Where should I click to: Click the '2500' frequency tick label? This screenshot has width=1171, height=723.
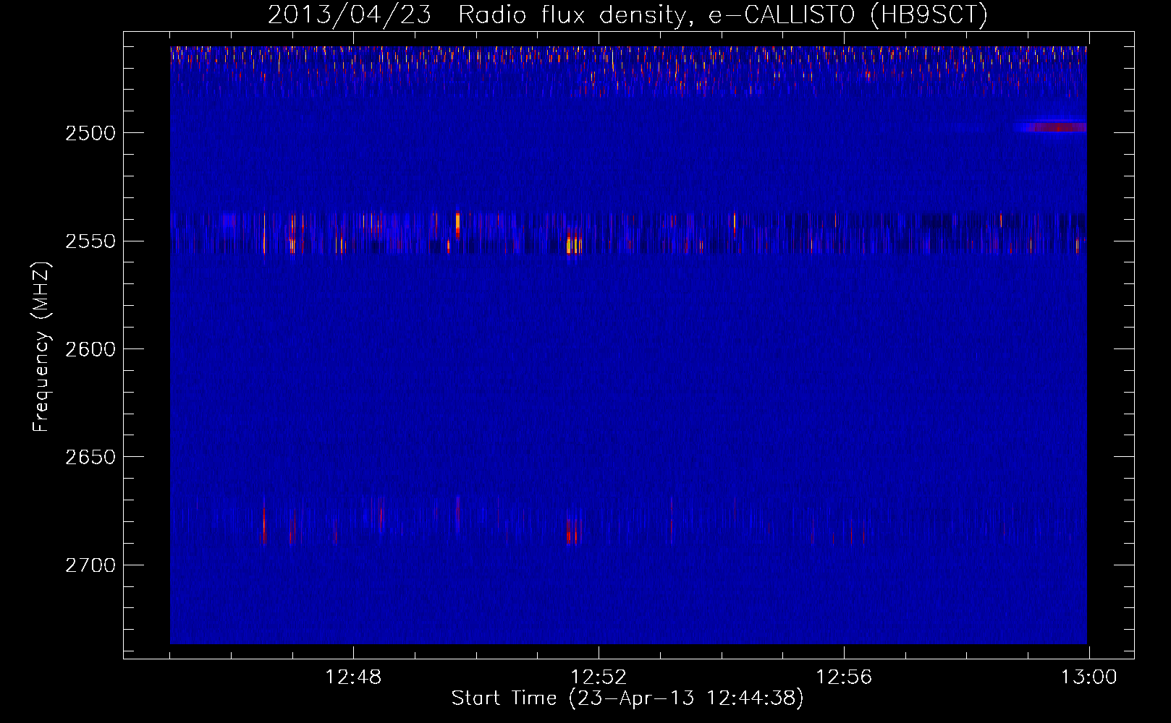click(x=90, y=133)
